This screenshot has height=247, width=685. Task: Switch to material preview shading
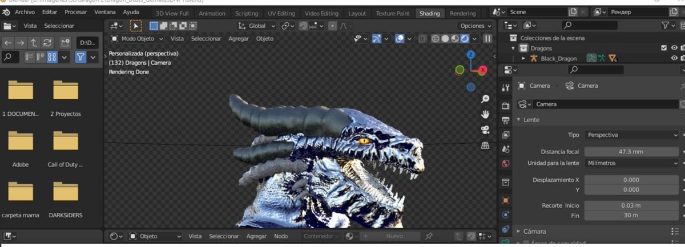[455, 38]
